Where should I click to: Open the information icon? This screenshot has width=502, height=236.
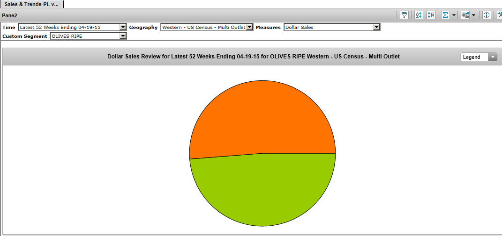pos(486,15)
